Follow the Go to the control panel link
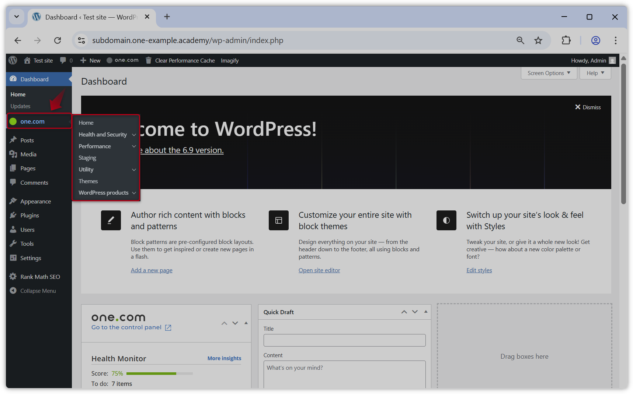 pos(127,327)
